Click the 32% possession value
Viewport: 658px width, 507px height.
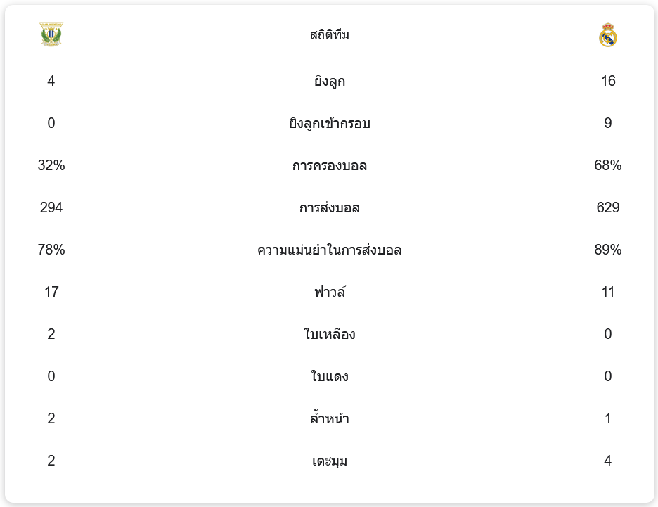pos(51,165)
